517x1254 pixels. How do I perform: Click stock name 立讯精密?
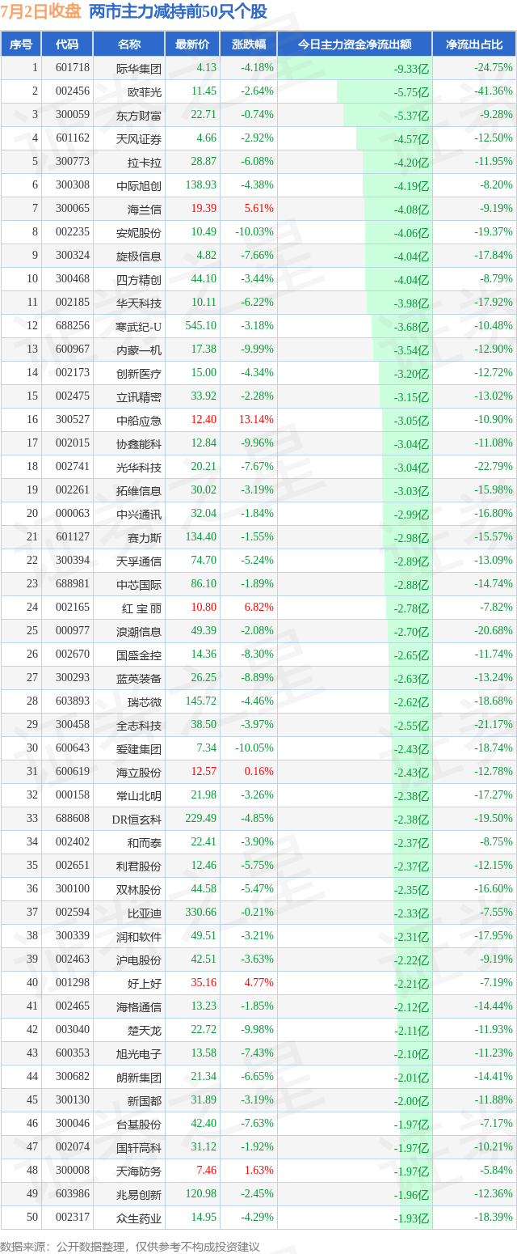point(139,396)
